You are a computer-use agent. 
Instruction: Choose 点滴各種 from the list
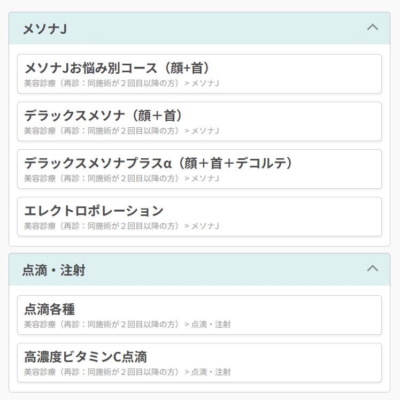point(49,309)
